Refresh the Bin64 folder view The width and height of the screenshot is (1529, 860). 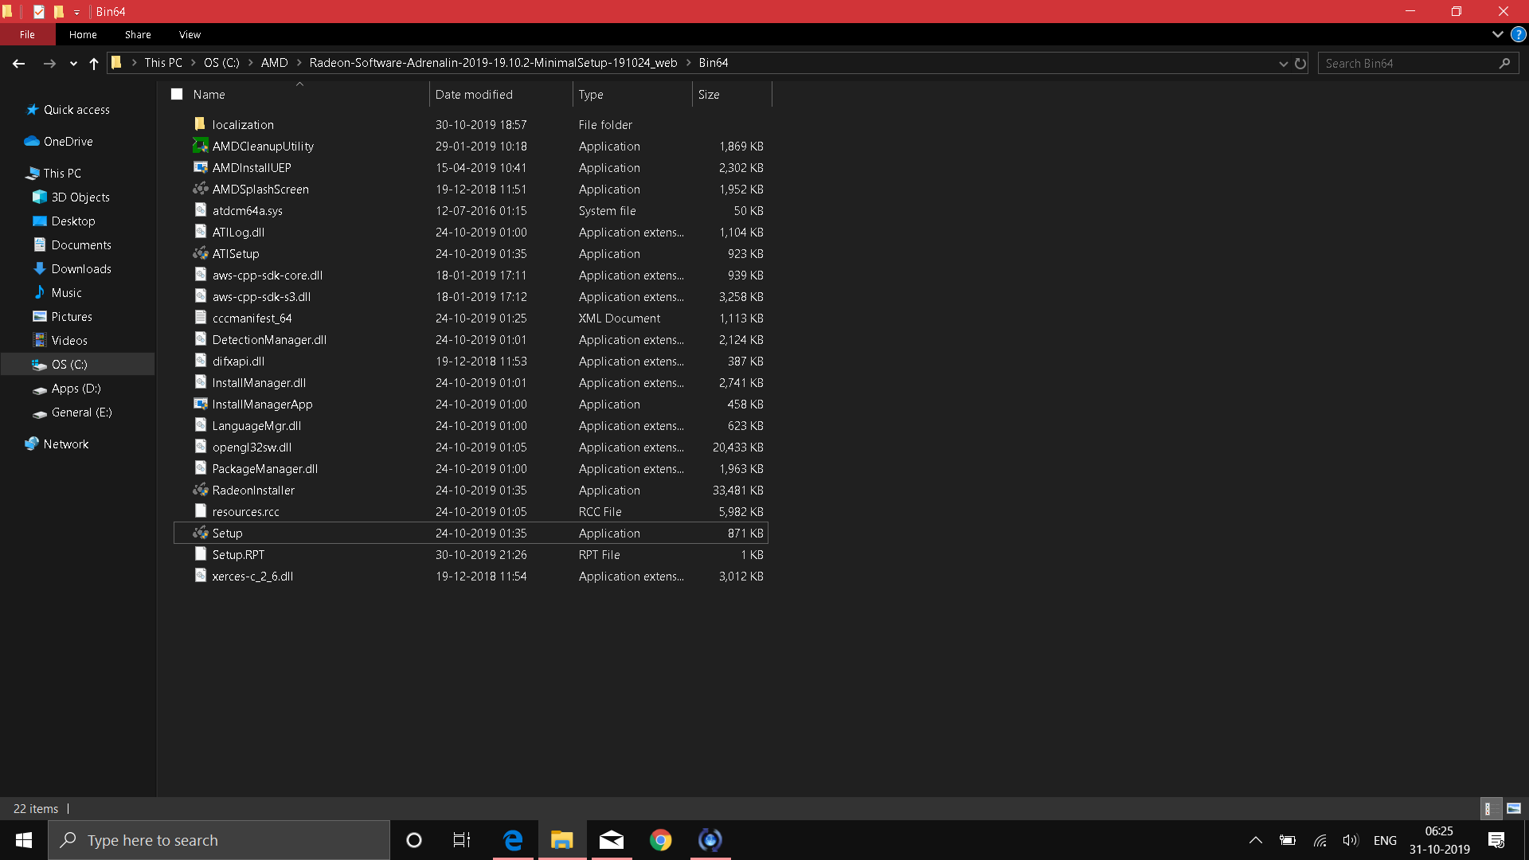(1300, 64)
